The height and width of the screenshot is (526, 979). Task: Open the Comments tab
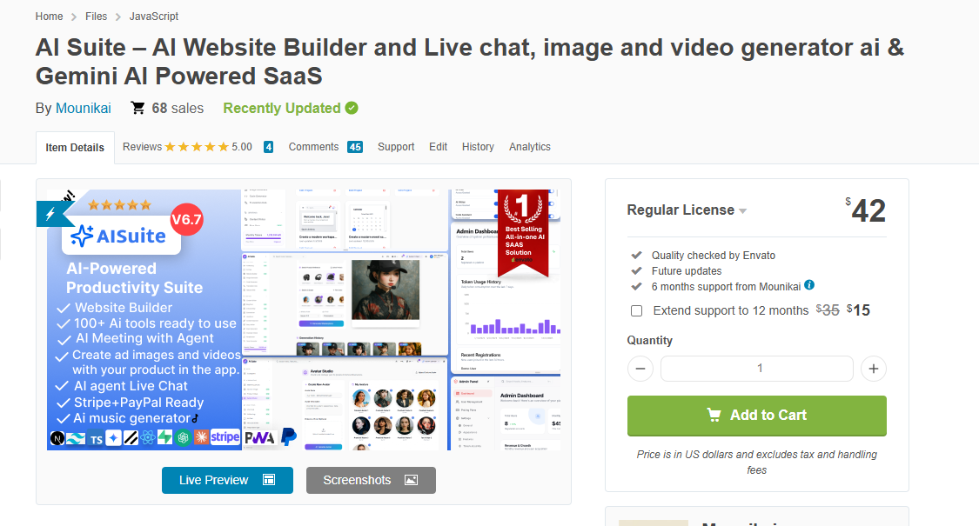click(x=313, y=147)
